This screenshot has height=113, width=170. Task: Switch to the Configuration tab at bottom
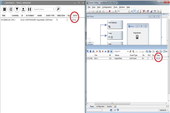coord(100,106)
